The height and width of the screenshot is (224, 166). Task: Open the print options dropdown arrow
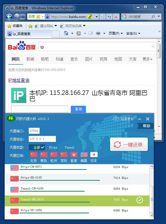click(104, 33)
